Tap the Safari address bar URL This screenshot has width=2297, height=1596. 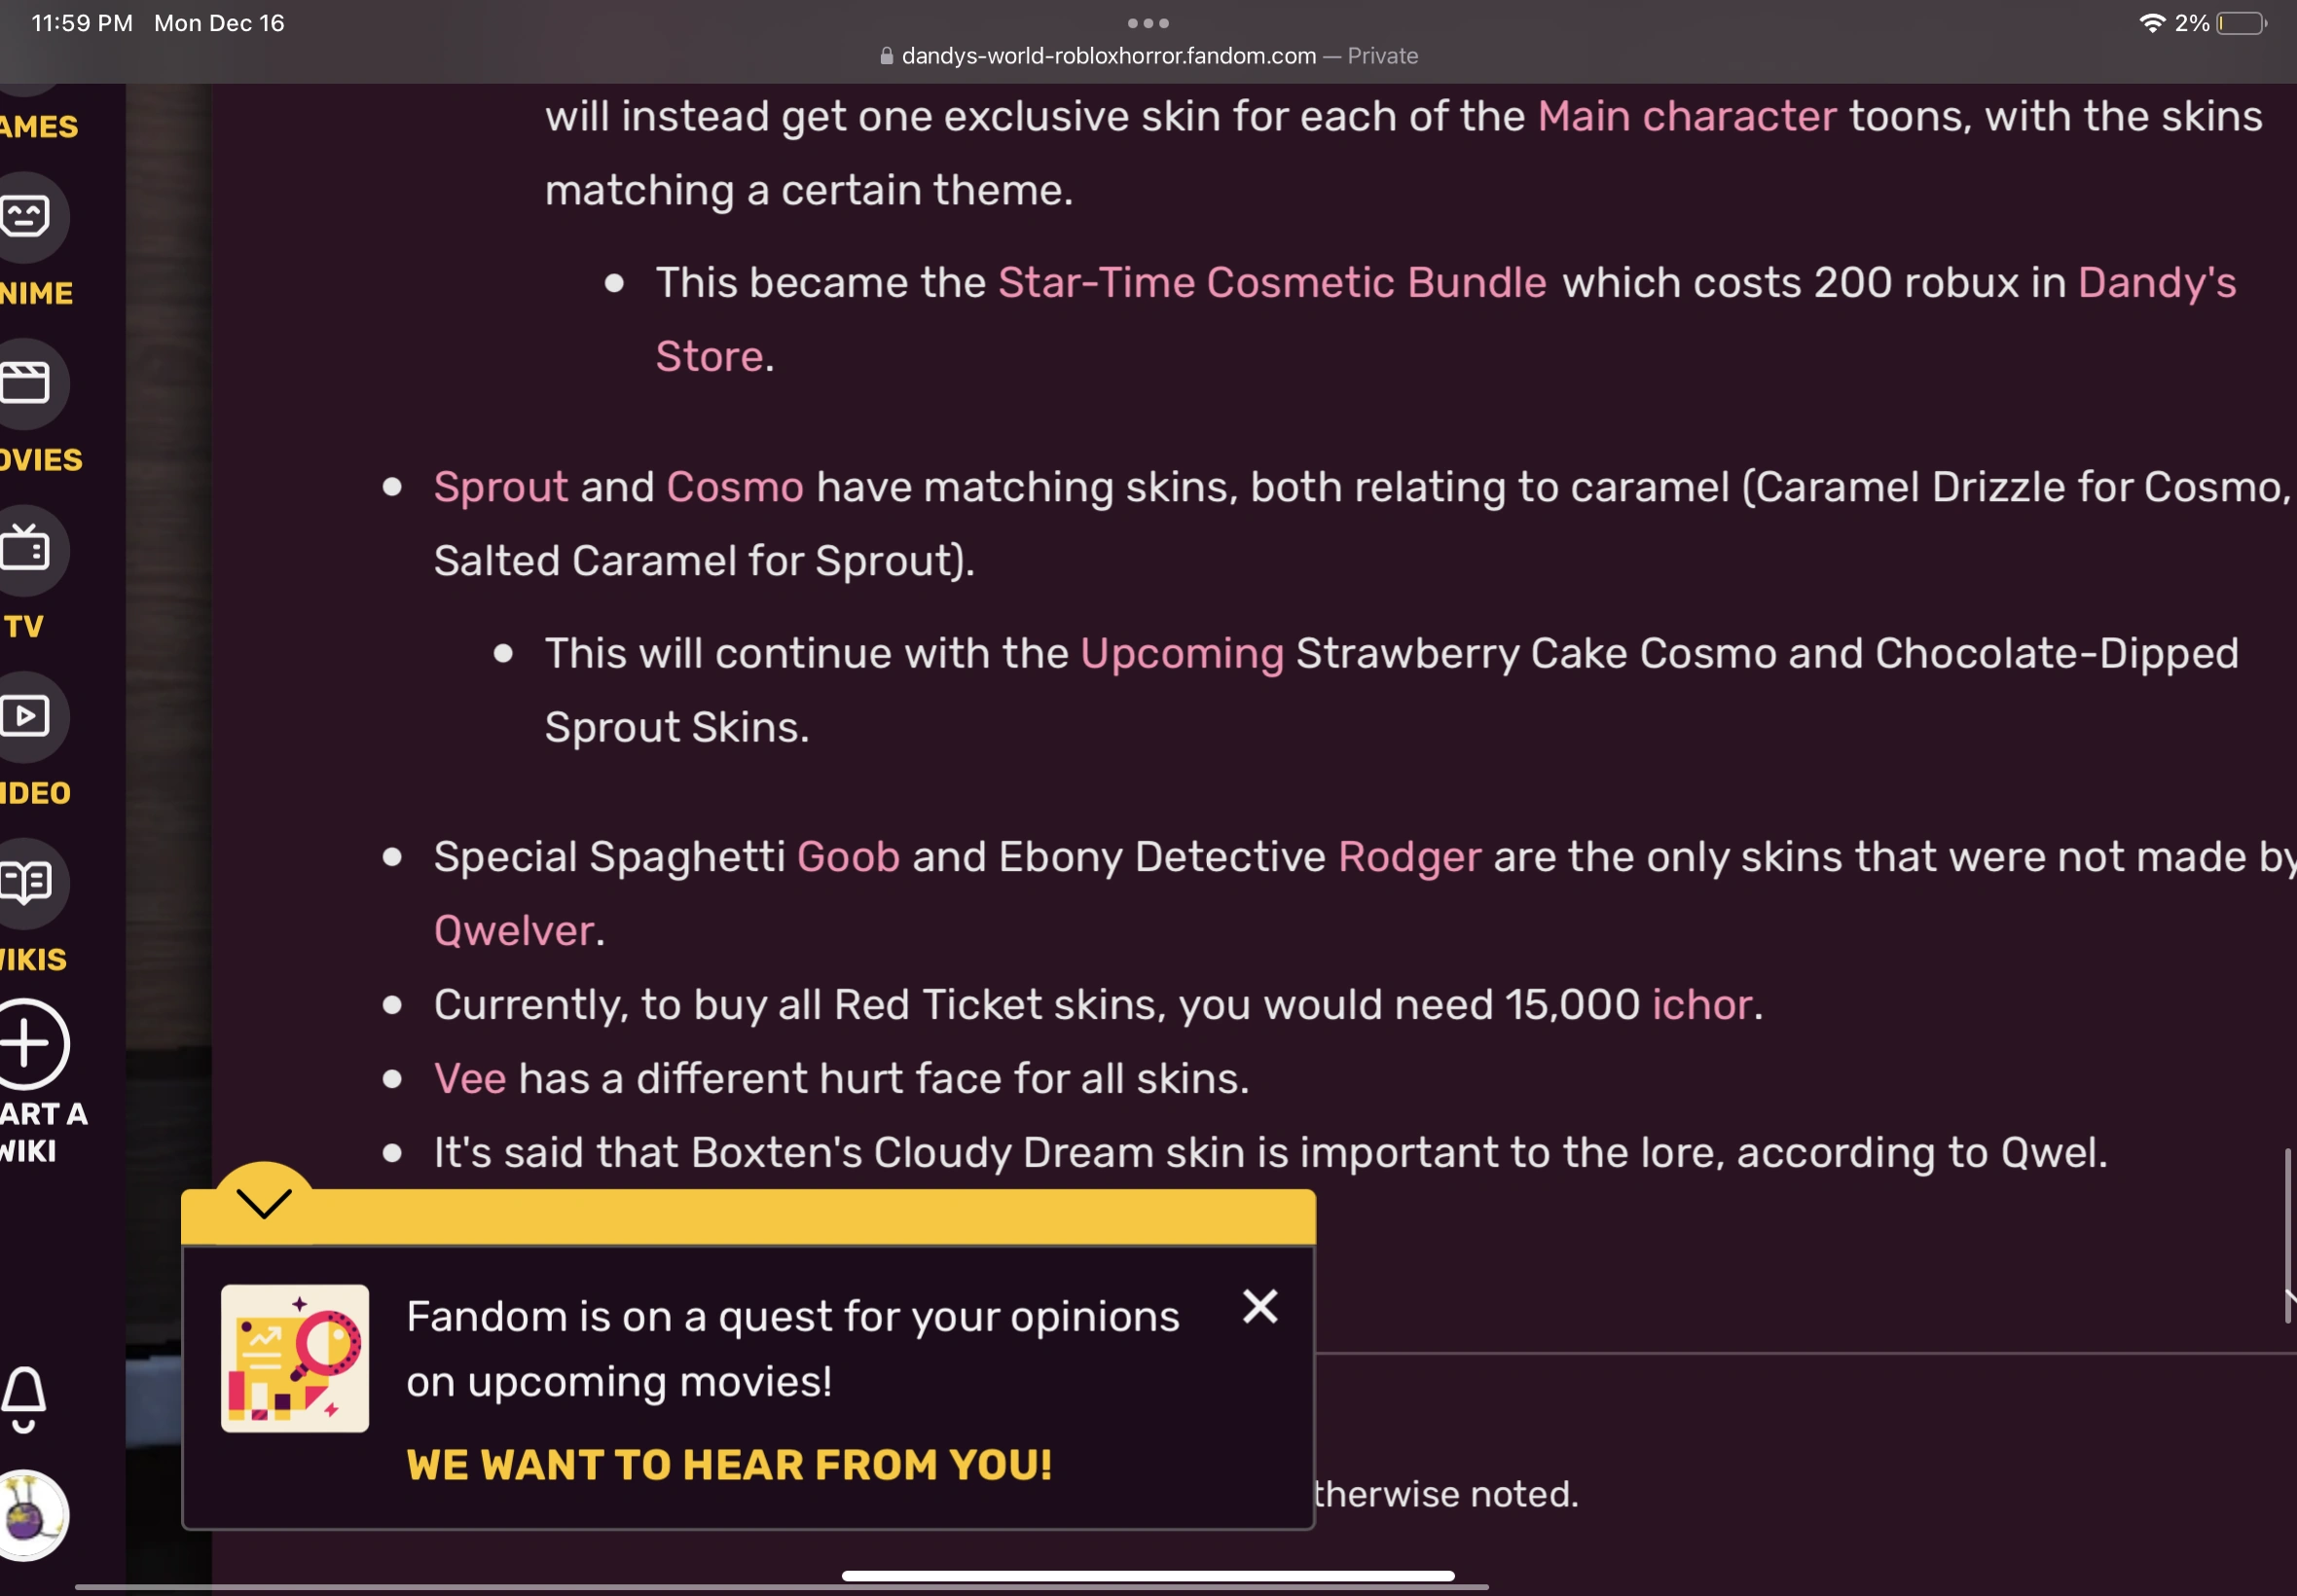tap(1108, 56)
